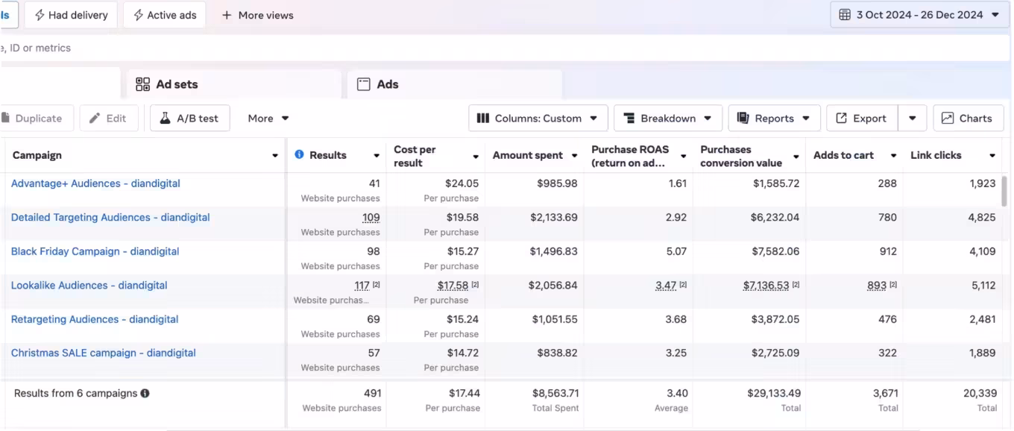Open the Results column sort arrow
This screenshot has width=1014, height=431.
click(377, 156)
